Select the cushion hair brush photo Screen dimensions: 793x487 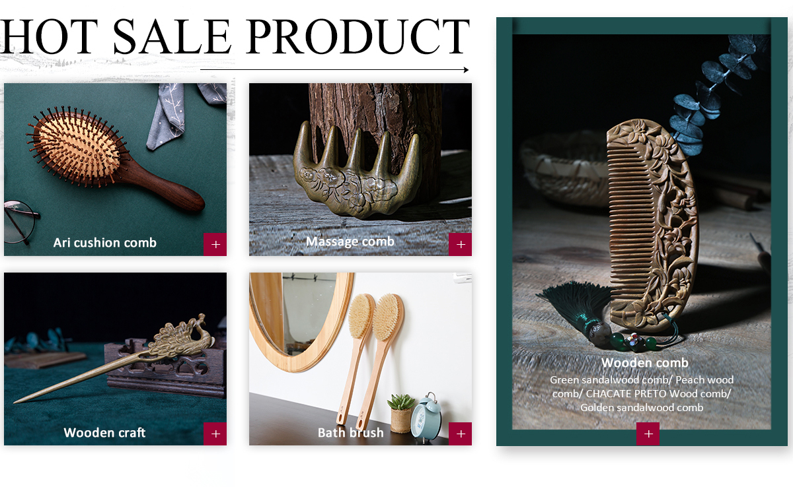(x=115, y=170)
